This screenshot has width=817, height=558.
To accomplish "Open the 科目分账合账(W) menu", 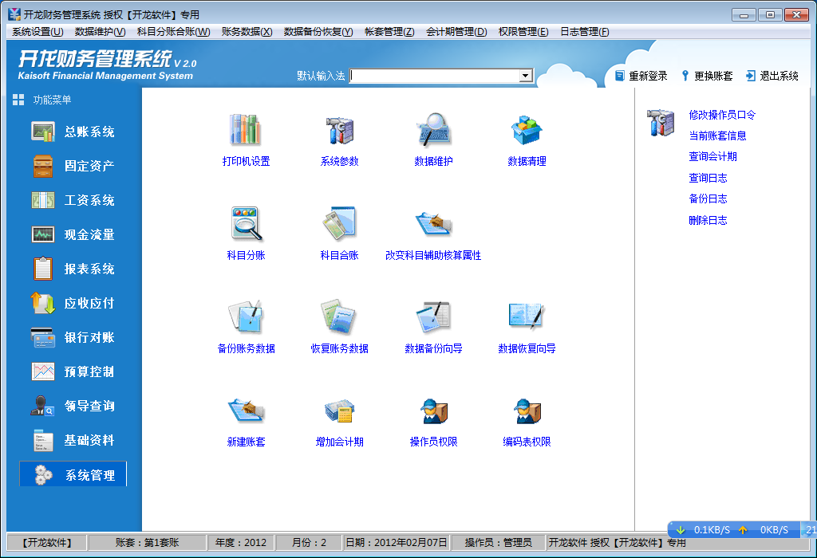I will 173,32.
